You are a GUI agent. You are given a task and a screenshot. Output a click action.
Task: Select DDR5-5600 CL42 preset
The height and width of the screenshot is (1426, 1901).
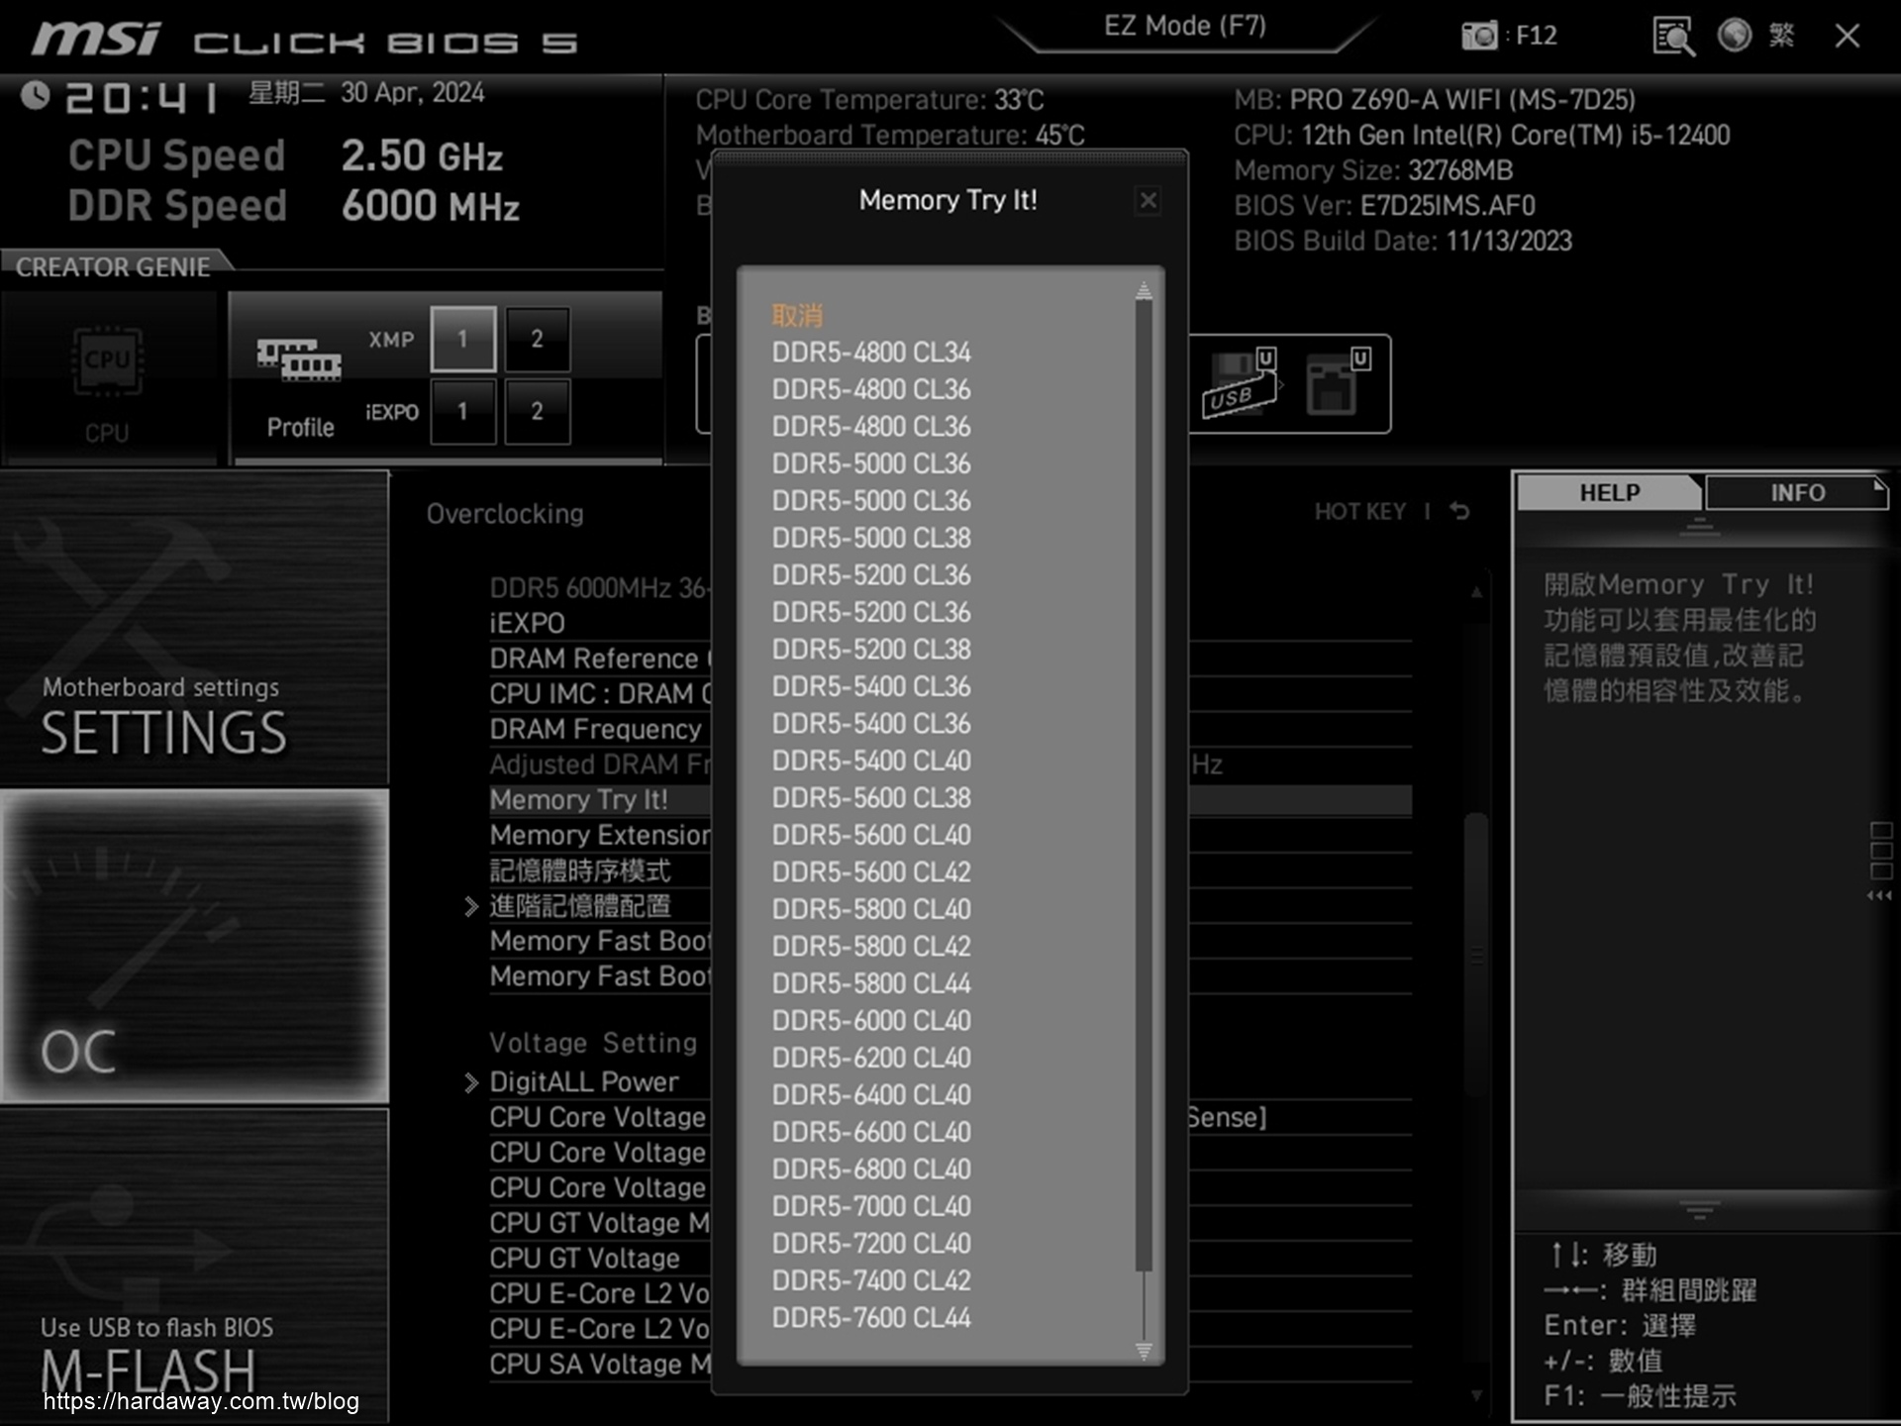[871, 872]
